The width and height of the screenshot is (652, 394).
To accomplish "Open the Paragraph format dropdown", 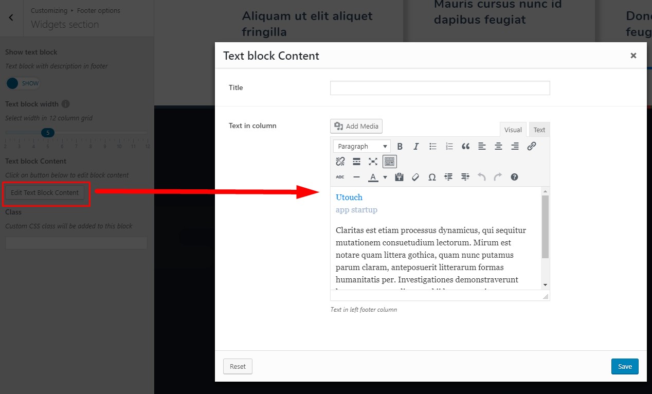I will coord(362,147).
